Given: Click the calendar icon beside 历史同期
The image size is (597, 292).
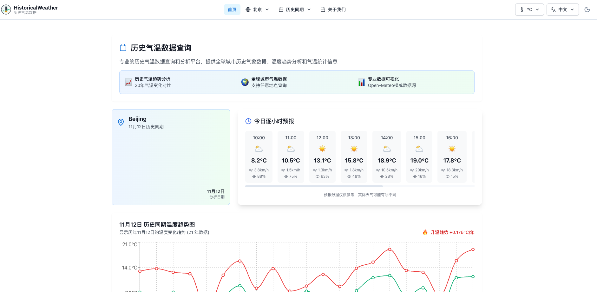Looking at the screenshot, I should click(x=280, y=9).
